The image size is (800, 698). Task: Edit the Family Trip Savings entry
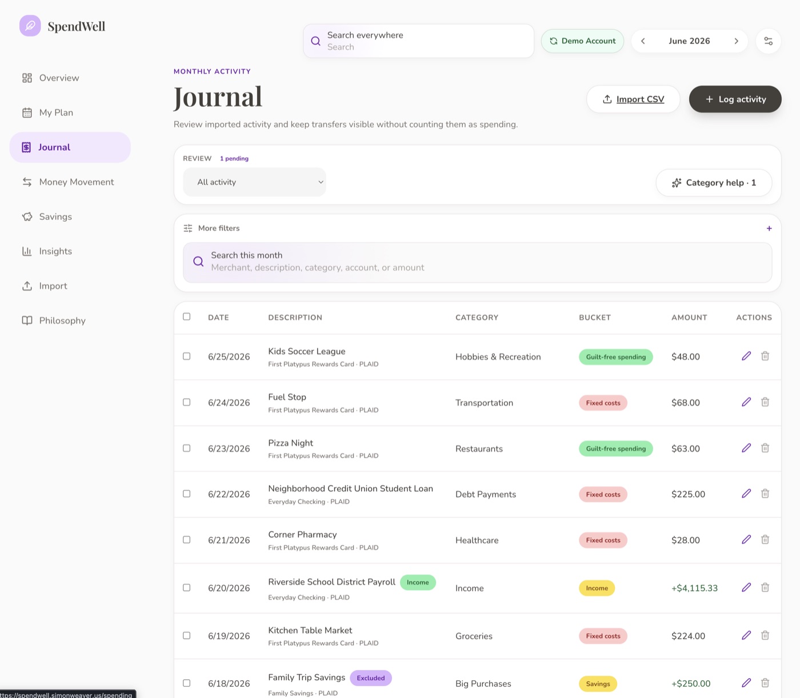[x=746, y=683]
